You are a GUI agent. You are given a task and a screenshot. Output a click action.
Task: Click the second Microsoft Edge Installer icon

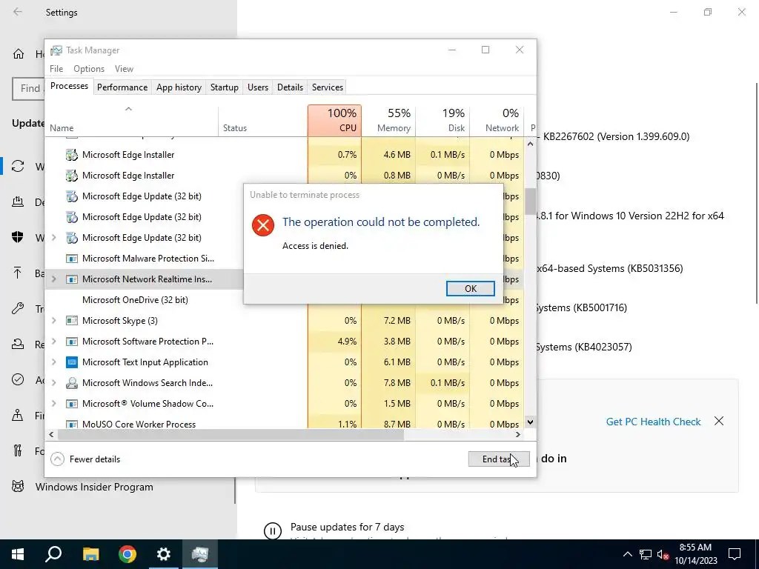[72, 176]
